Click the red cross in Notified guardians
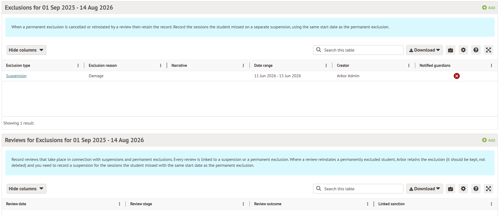 coord(457,76)
